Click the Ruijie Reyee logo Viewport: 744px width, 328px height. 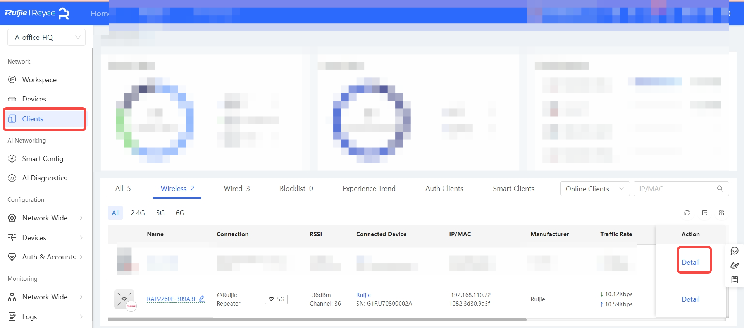click(37, 13)
